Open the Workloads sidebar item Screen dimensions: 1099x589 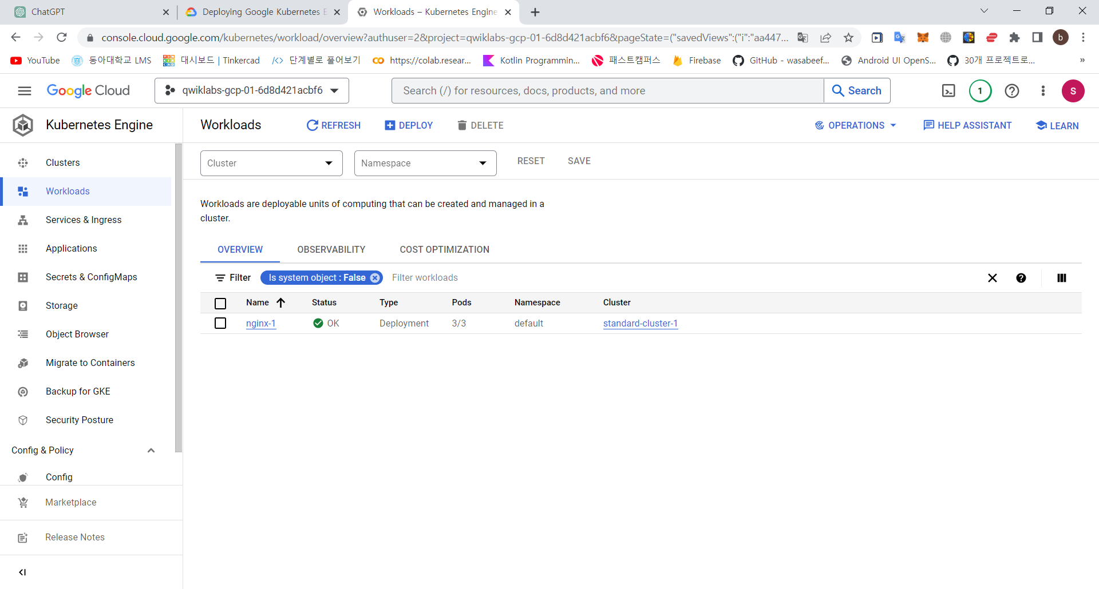87,192
